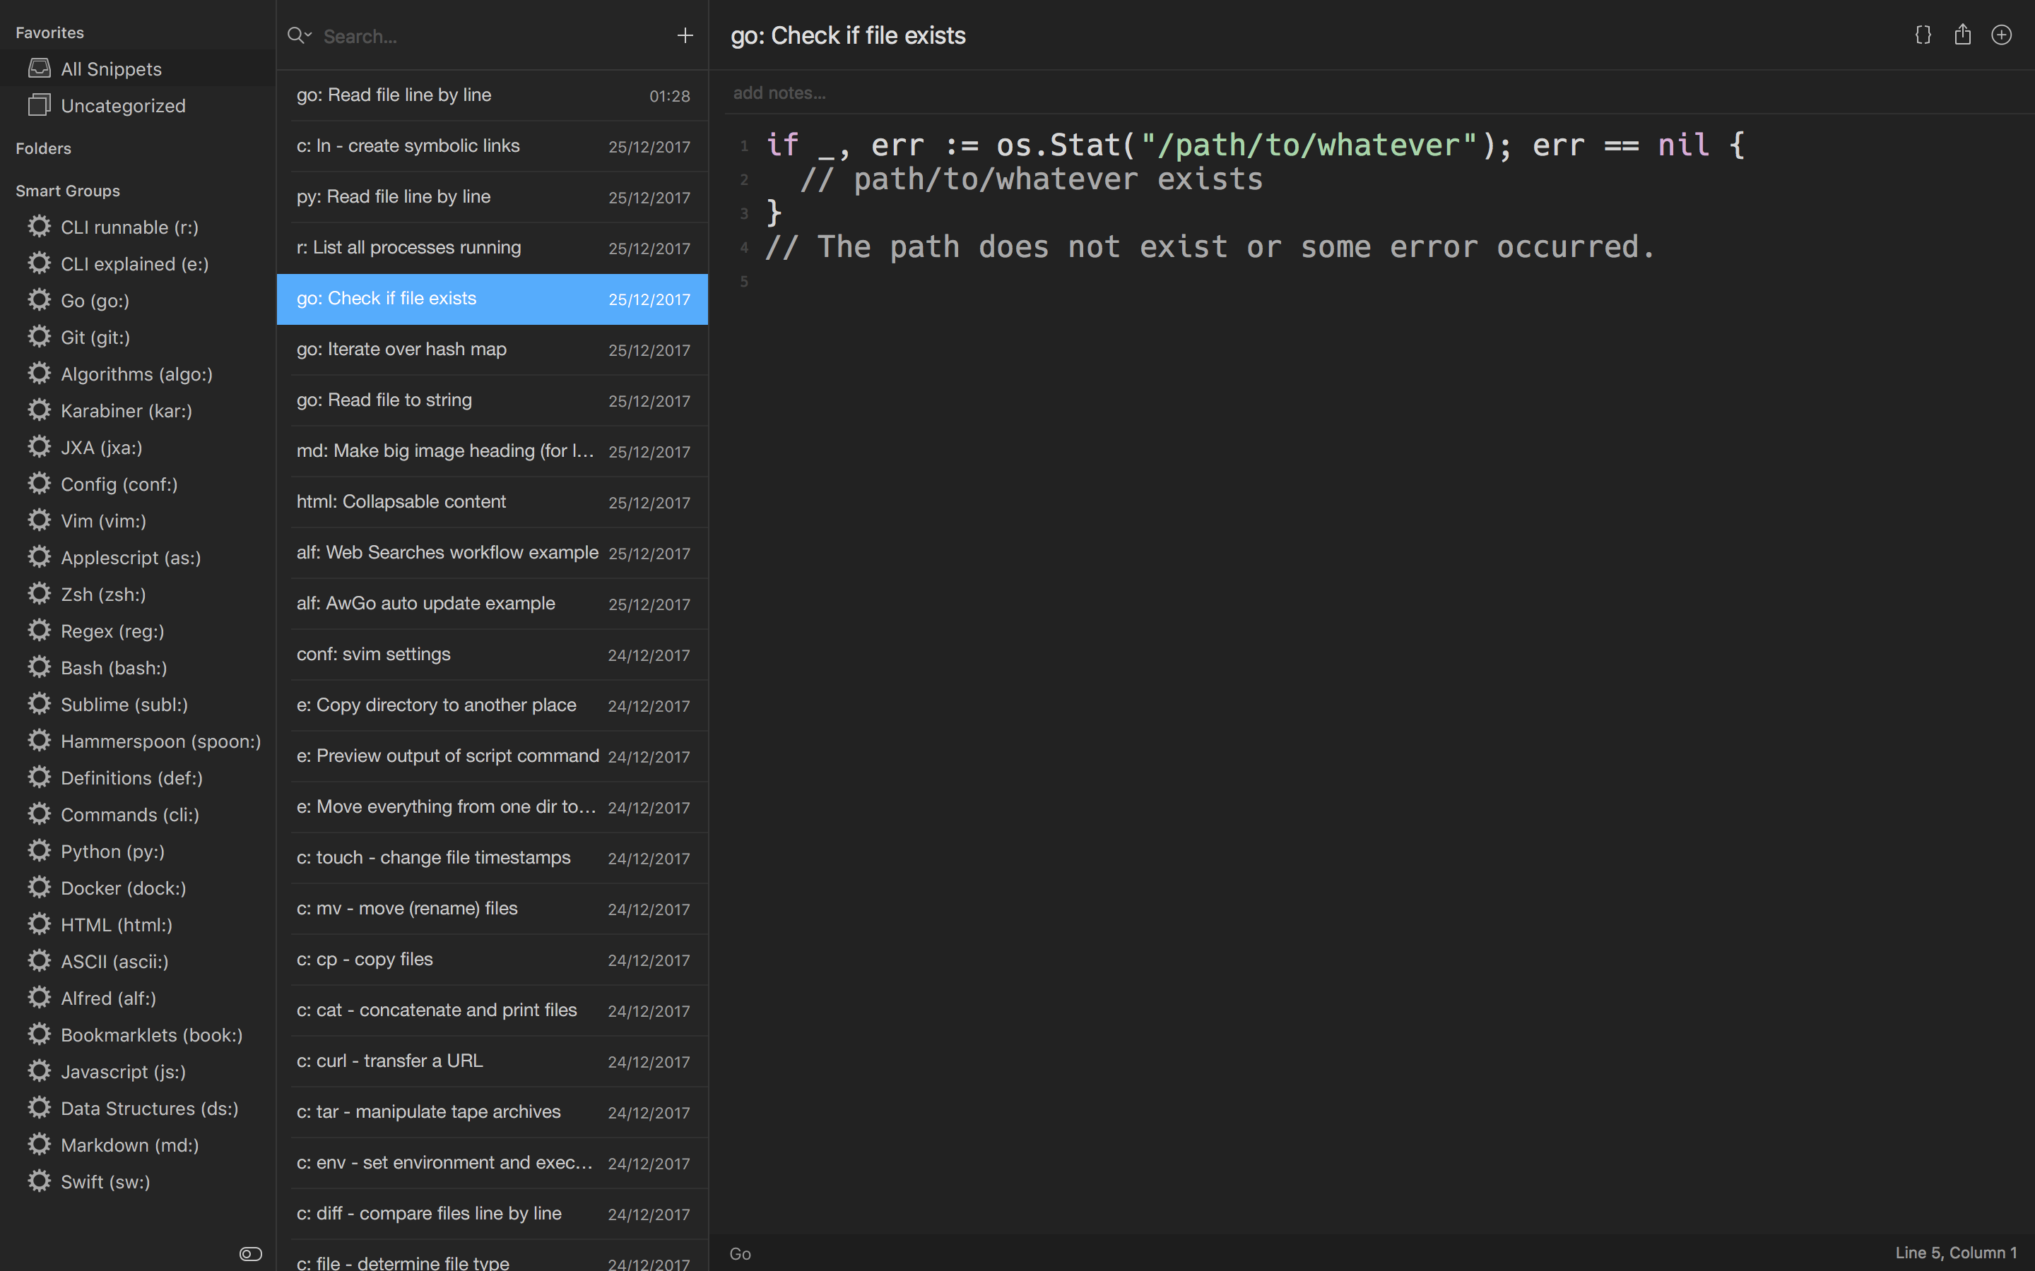This screenshot has width=2035, height=1271.
Task: Click the share snippet icon
Action: pos(1962,35)
